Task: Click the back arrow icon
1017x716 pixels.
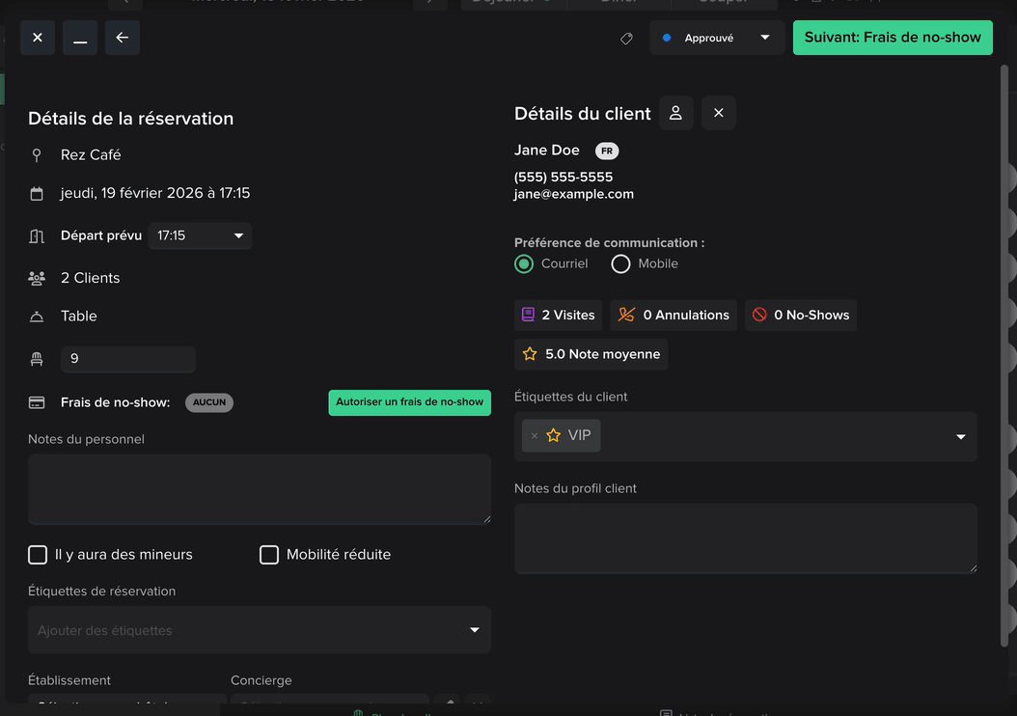Action: (x=123, y=38)
